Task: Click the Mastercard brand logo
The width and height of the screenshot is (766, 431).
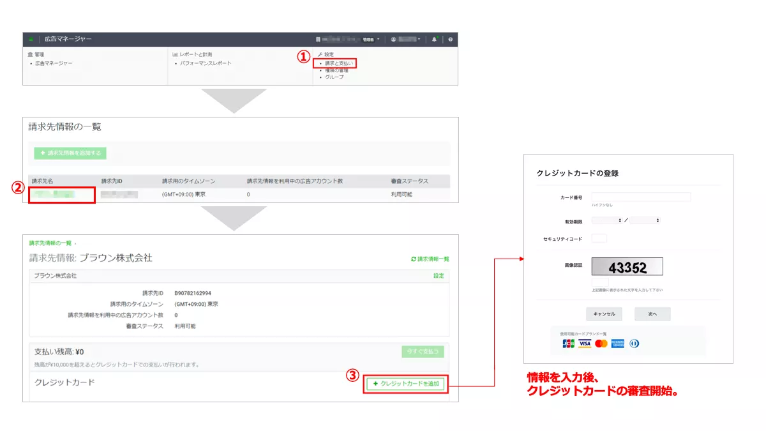Action: (x=601, y=344)
